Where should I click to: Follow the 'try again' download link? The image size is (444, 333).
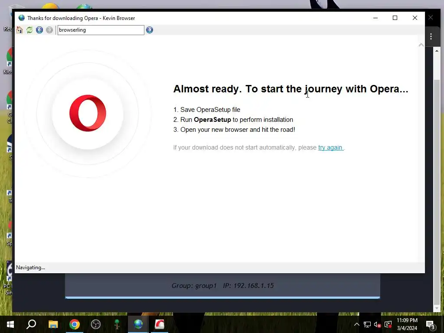[x=331, y=147]
